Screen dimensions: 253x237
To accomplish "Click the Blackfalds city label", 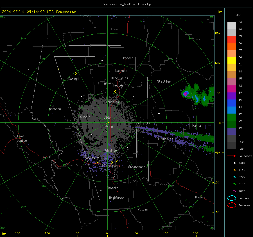I will (119, 78).
